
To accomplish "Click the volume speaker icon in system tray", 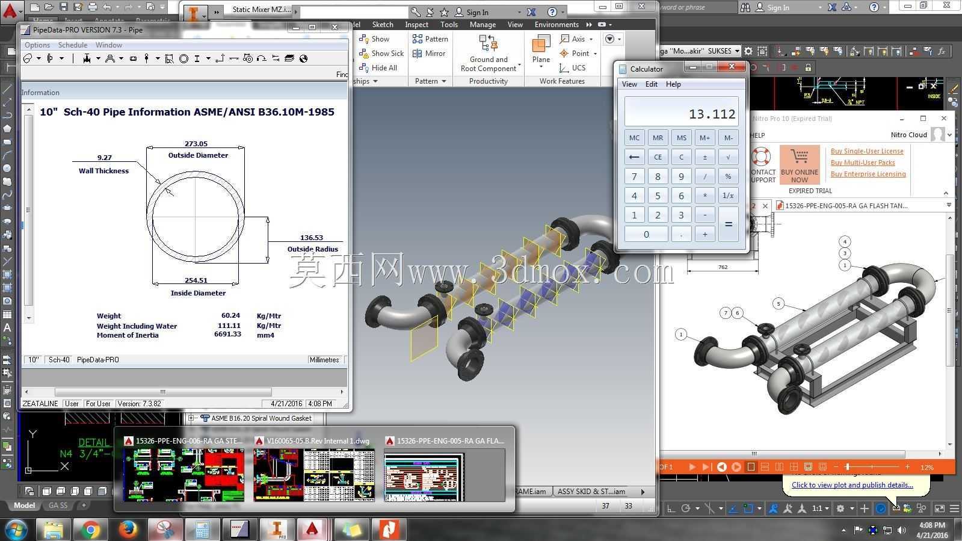I will click(x=901, y=530).
